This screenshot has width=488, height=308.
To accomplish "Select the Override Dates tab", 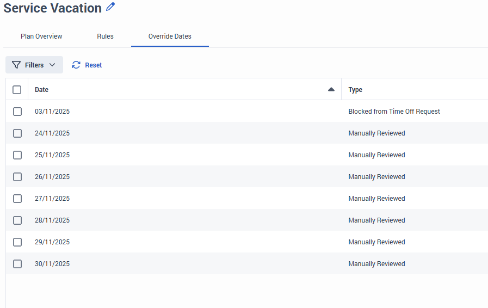I will (x=170, y=36).
